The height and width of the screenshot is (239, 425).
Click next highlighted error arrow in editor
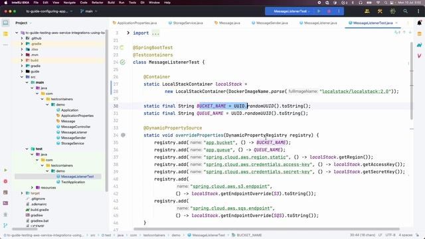tap(410, 33)
